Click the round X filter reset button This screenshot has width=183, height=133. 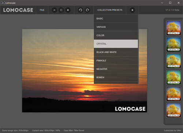click(x=132, y=10)
